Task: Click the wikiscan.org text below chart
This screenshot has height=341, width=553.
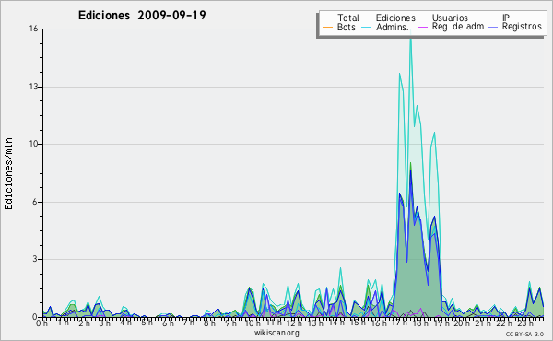Action: tap(276, 333)
